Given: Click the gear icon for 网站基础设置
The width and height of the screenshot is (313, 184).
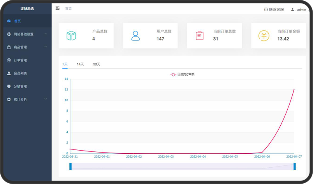Looking at the screenshot, I should click(9, 34).
